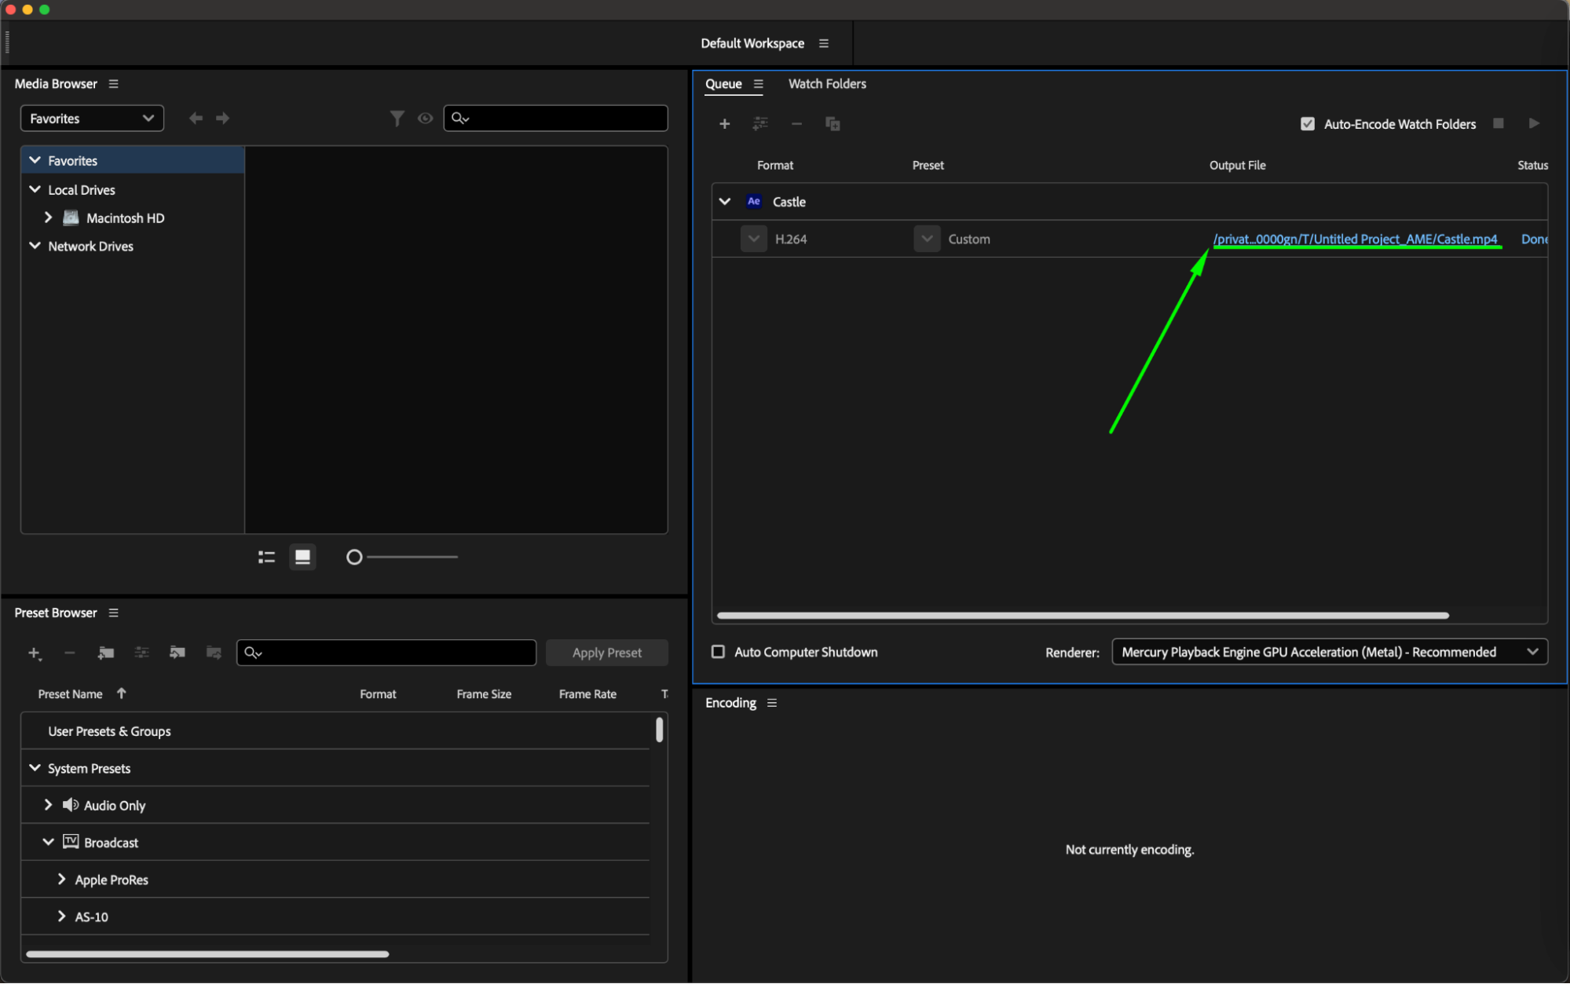Open the H.264 format dropdown arrow

[x=753, y=239]
